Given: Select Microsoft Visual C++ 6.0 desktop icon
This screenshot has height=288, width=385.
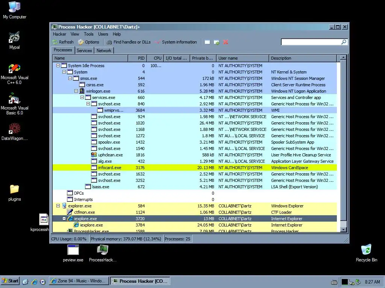Looking at the screenshot, I should [15, 74].
